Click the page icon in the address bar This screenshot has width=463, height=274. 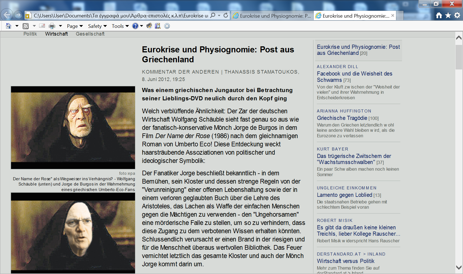point(28,16)
